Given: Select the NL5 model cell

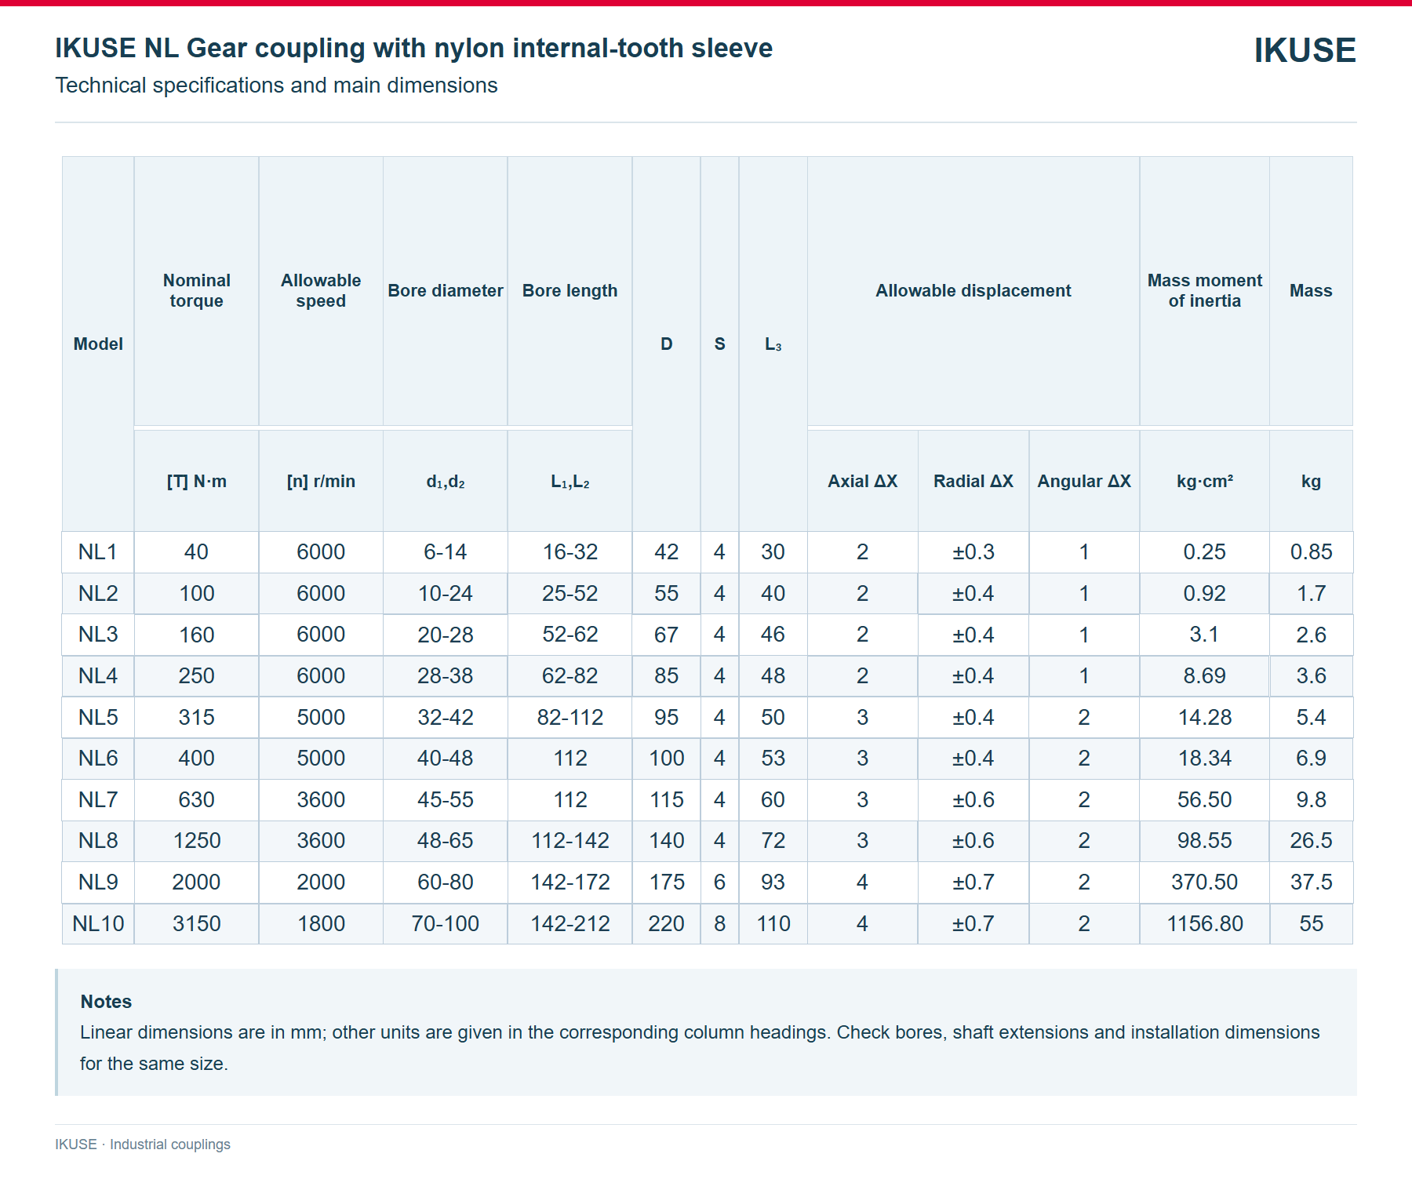Looking at the screenshot, I should (98, 717).
